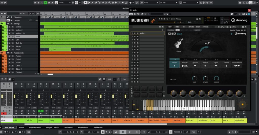
Task: Mute the Violins 1 track
Action: pos(9,27)
